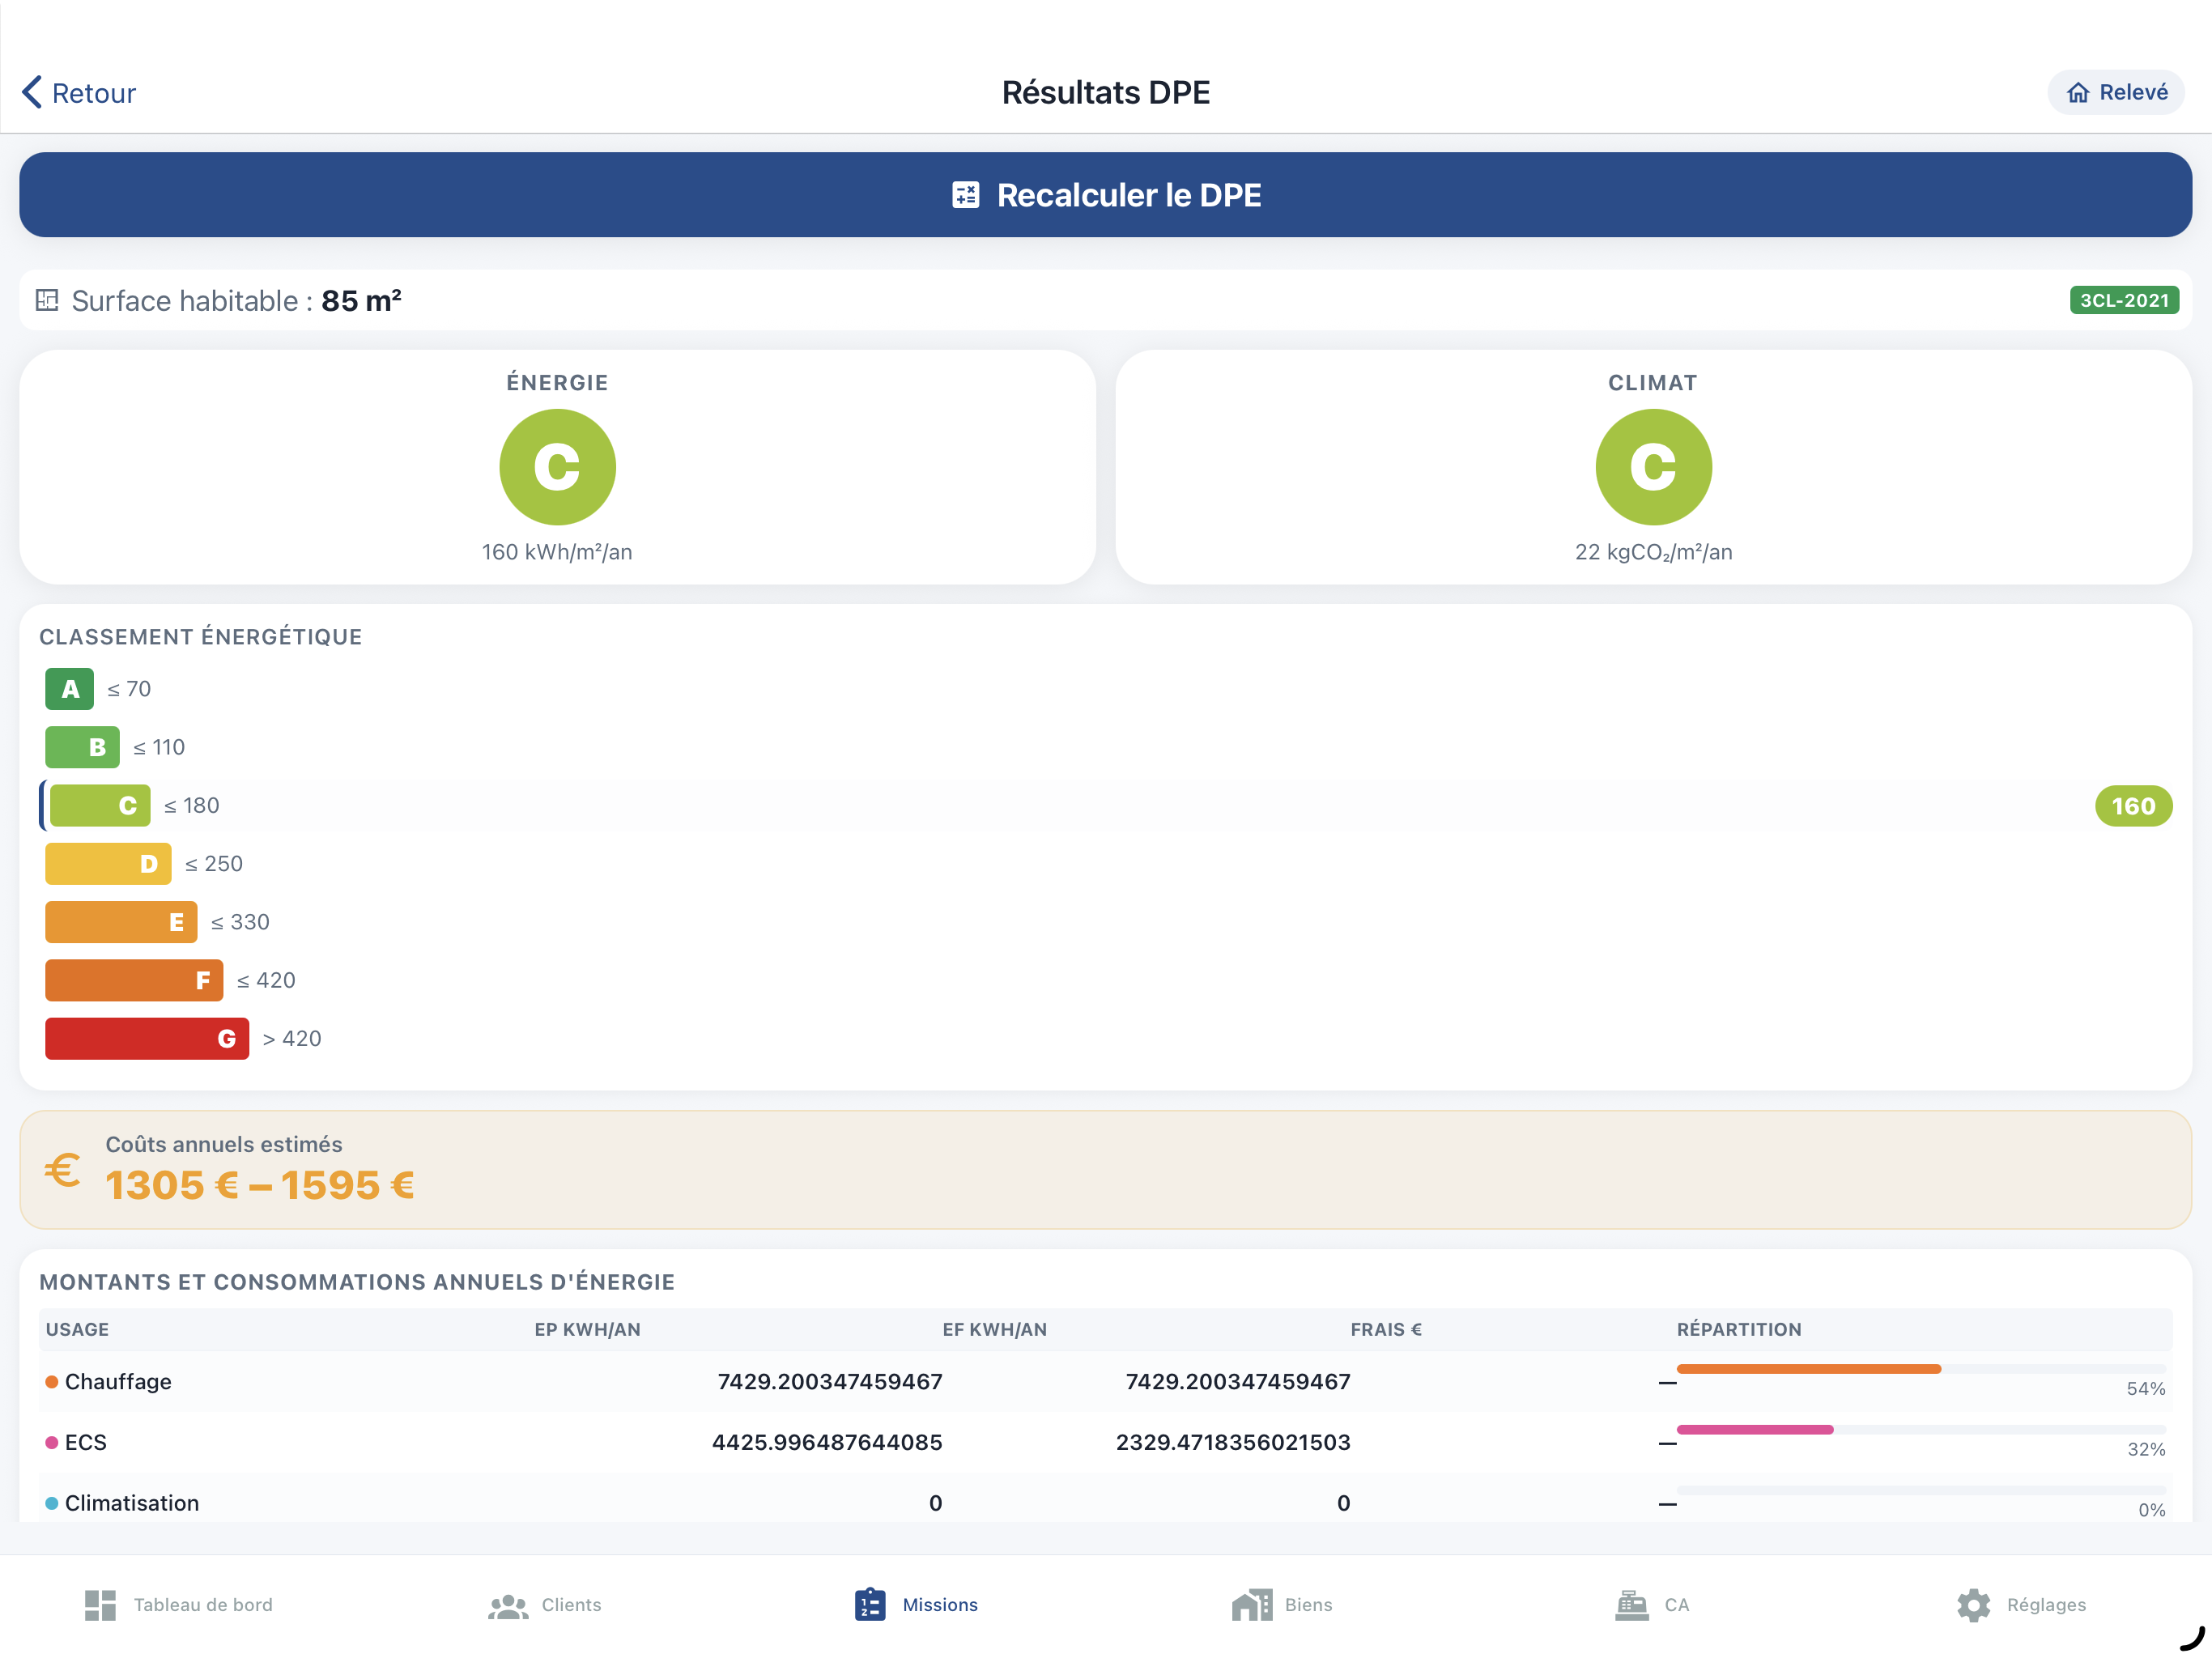The height and width of the screenshot is (1658, 2212).
Task: Open the Tableau de bord tab
Action: coord(178,1604)
